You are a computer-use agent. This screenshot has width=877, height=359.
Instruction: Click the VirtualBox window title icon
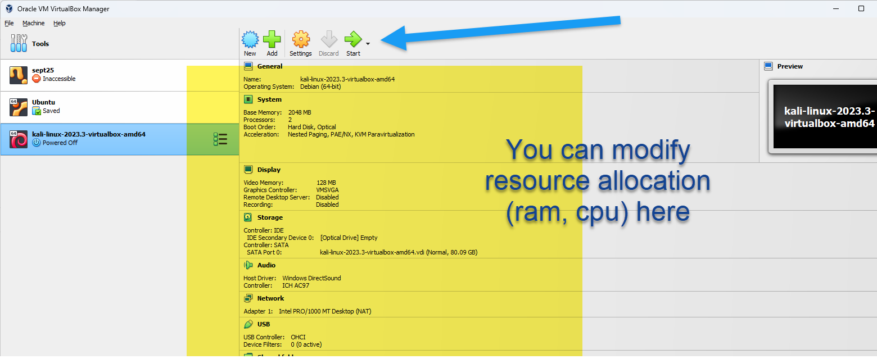pyautogui.click(x=9, y=8)
